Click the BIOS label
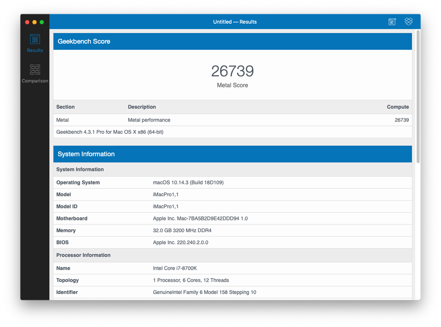The image size is (441, 327). point(63,242)
